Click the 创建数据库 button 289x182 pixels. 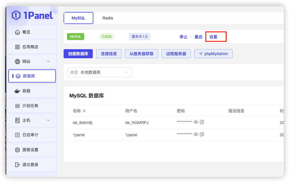[78, 54]
